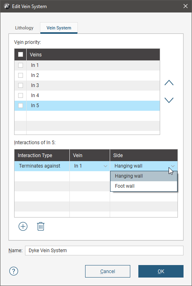
Task: Enable the checkbox next to In 5
Action: click(21, 106)
